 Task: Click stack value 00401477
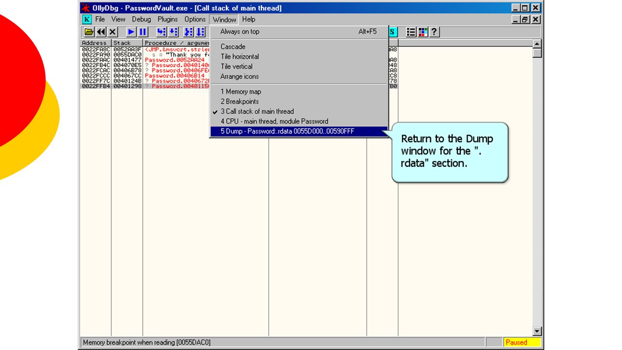coord(127,60)
